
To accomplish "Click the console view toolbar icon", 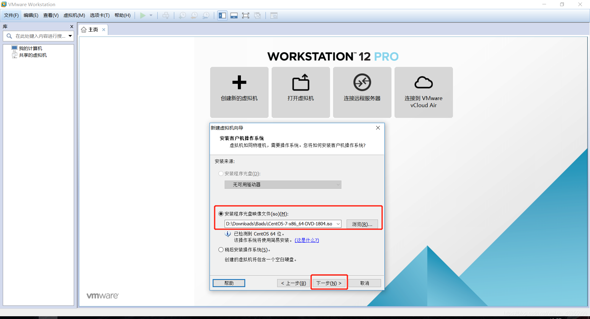I will (274, 15).
